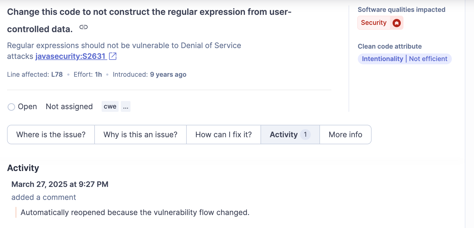Click the Open status circle icon
The width and height of the screenshot is (474, 228).
tap(11, 107)
